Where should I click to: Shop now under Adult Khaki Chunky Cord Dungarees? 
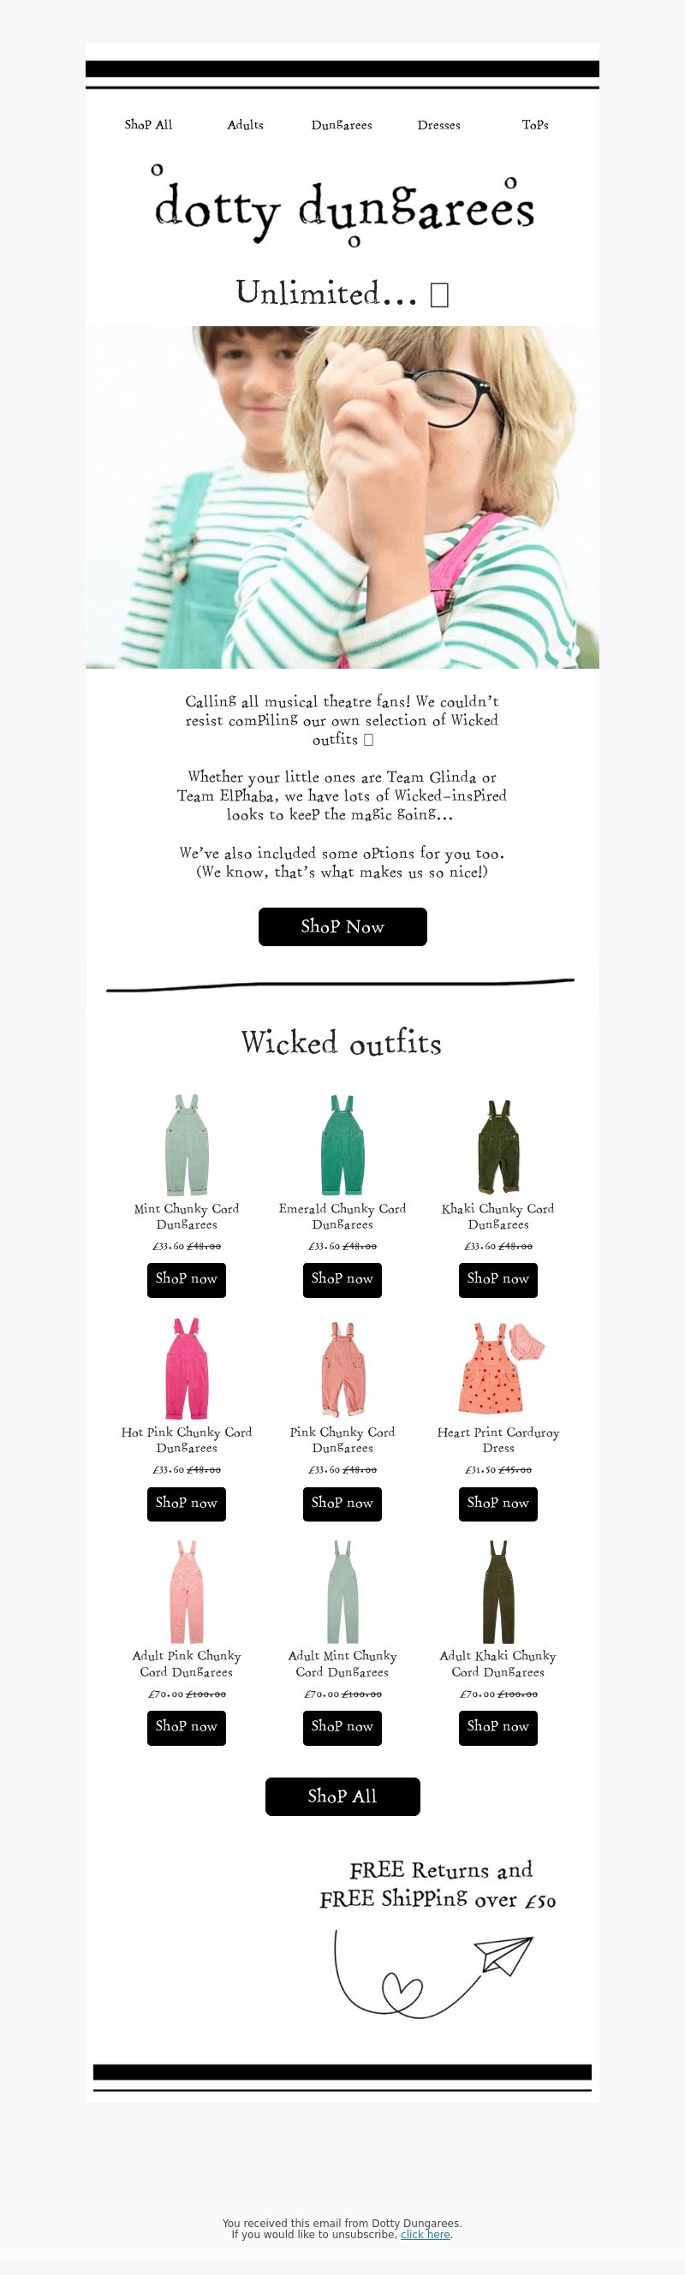click(497, 1726)
